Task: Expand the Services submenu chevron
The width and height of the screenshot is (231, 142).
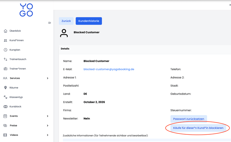Action: click(48, 78)
